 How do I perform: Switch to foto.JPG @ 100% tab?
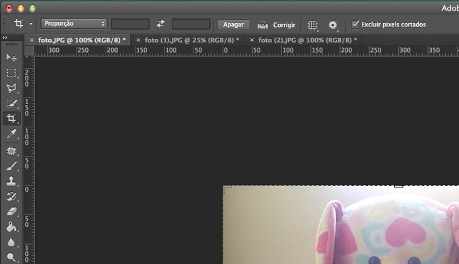pos(82,40)
